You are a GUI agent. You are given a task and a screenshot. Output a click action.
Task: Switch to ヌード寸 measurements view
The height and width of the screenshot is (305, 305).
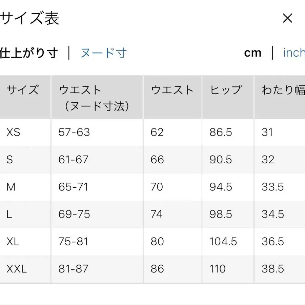click(x=103, y=53)
